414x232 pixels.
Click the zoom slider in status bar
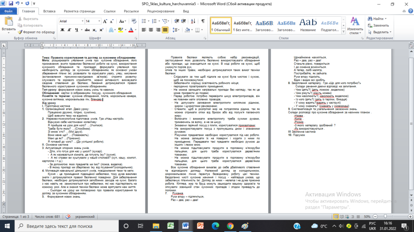(385, 217)
